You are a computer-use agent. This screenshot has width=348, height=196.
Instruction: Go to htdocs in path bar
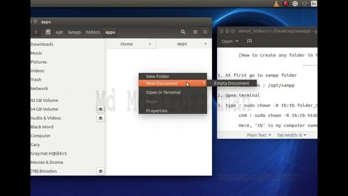tap(93, 32)
